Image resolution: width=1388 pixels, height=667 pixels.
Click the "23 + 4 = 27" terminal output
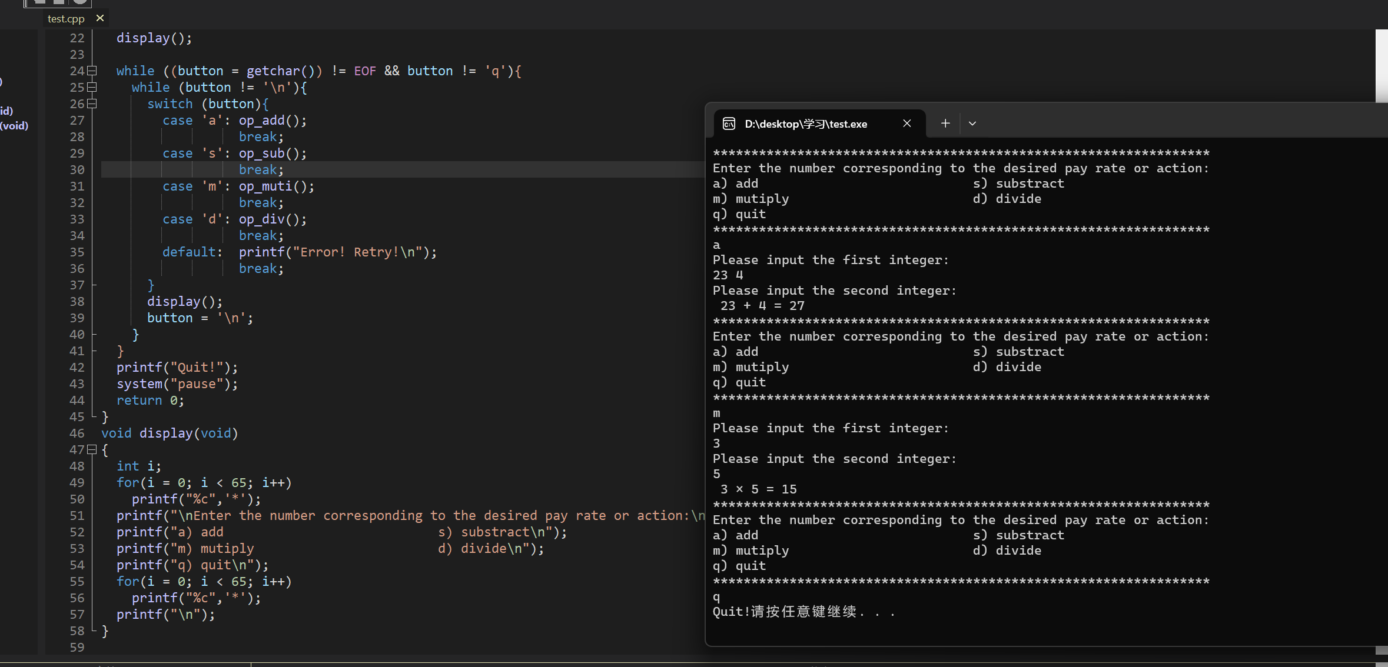[x=762, y=306]
